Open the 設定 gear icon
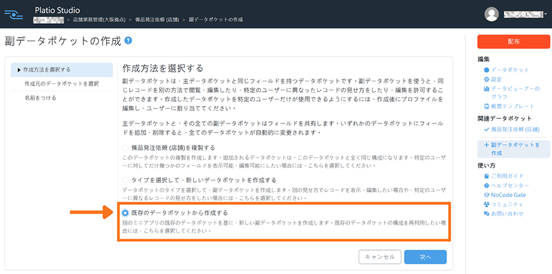The image size is (552, 274). coord(487,79)
